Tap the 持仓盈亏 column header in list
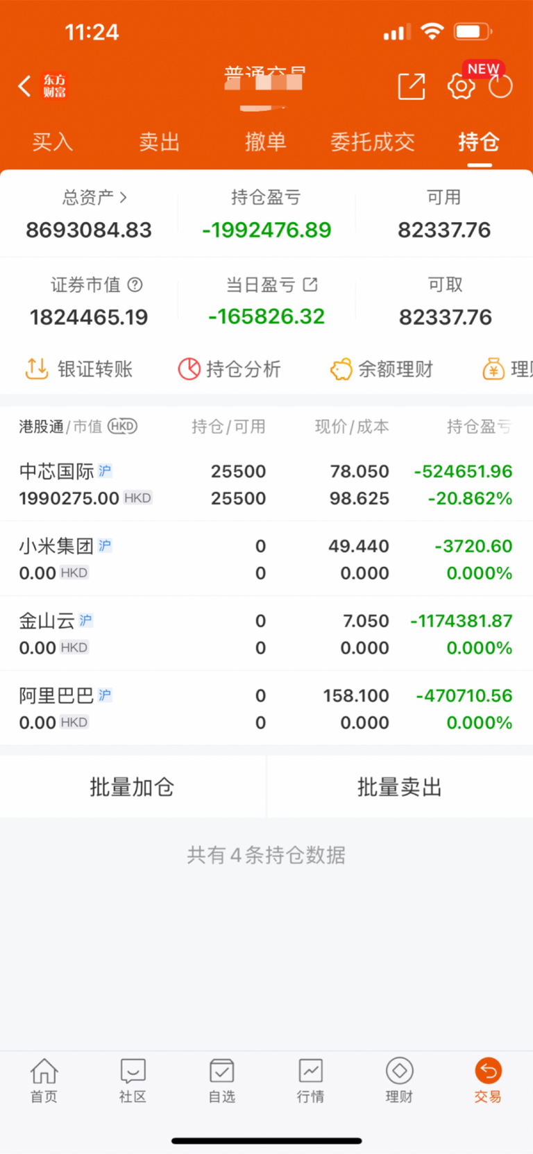 click(x=480, y=426)
